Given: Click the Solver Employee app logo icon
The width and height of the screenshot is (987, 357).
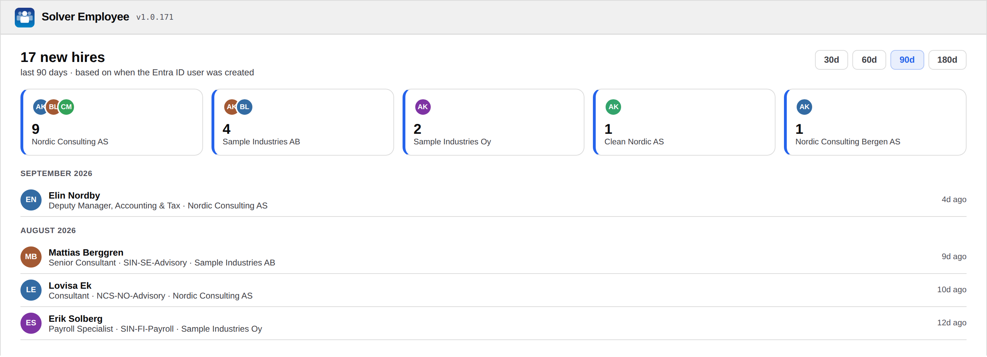Looking at the screenshot, I should click(25, 17).
